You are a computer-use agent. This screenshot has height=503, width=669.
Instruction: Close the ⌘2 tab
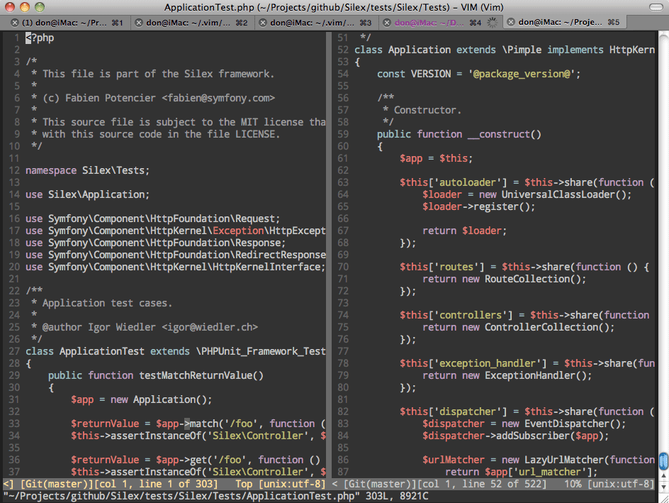point(139,23)
